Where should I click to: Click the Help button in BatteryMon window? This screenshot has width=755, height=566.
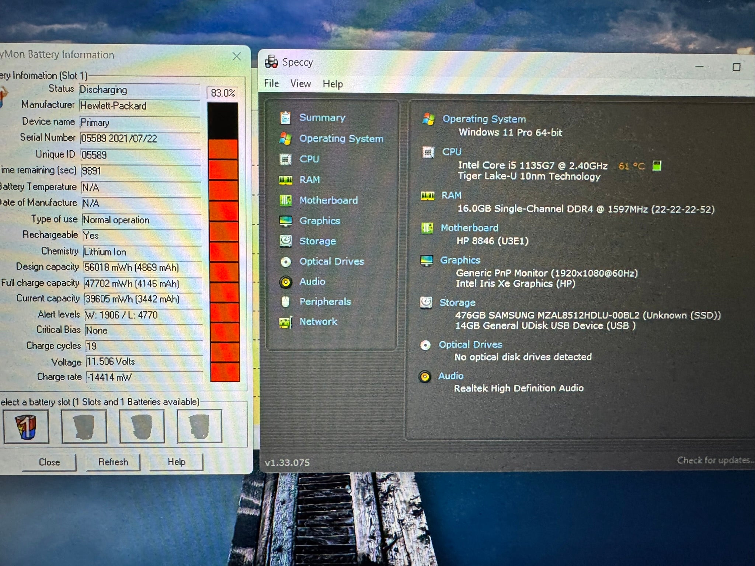click(x=176, y=462)
